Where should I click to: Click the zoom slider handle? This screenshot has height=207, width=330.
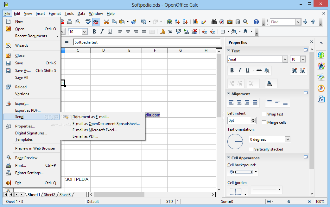(289, 202)
